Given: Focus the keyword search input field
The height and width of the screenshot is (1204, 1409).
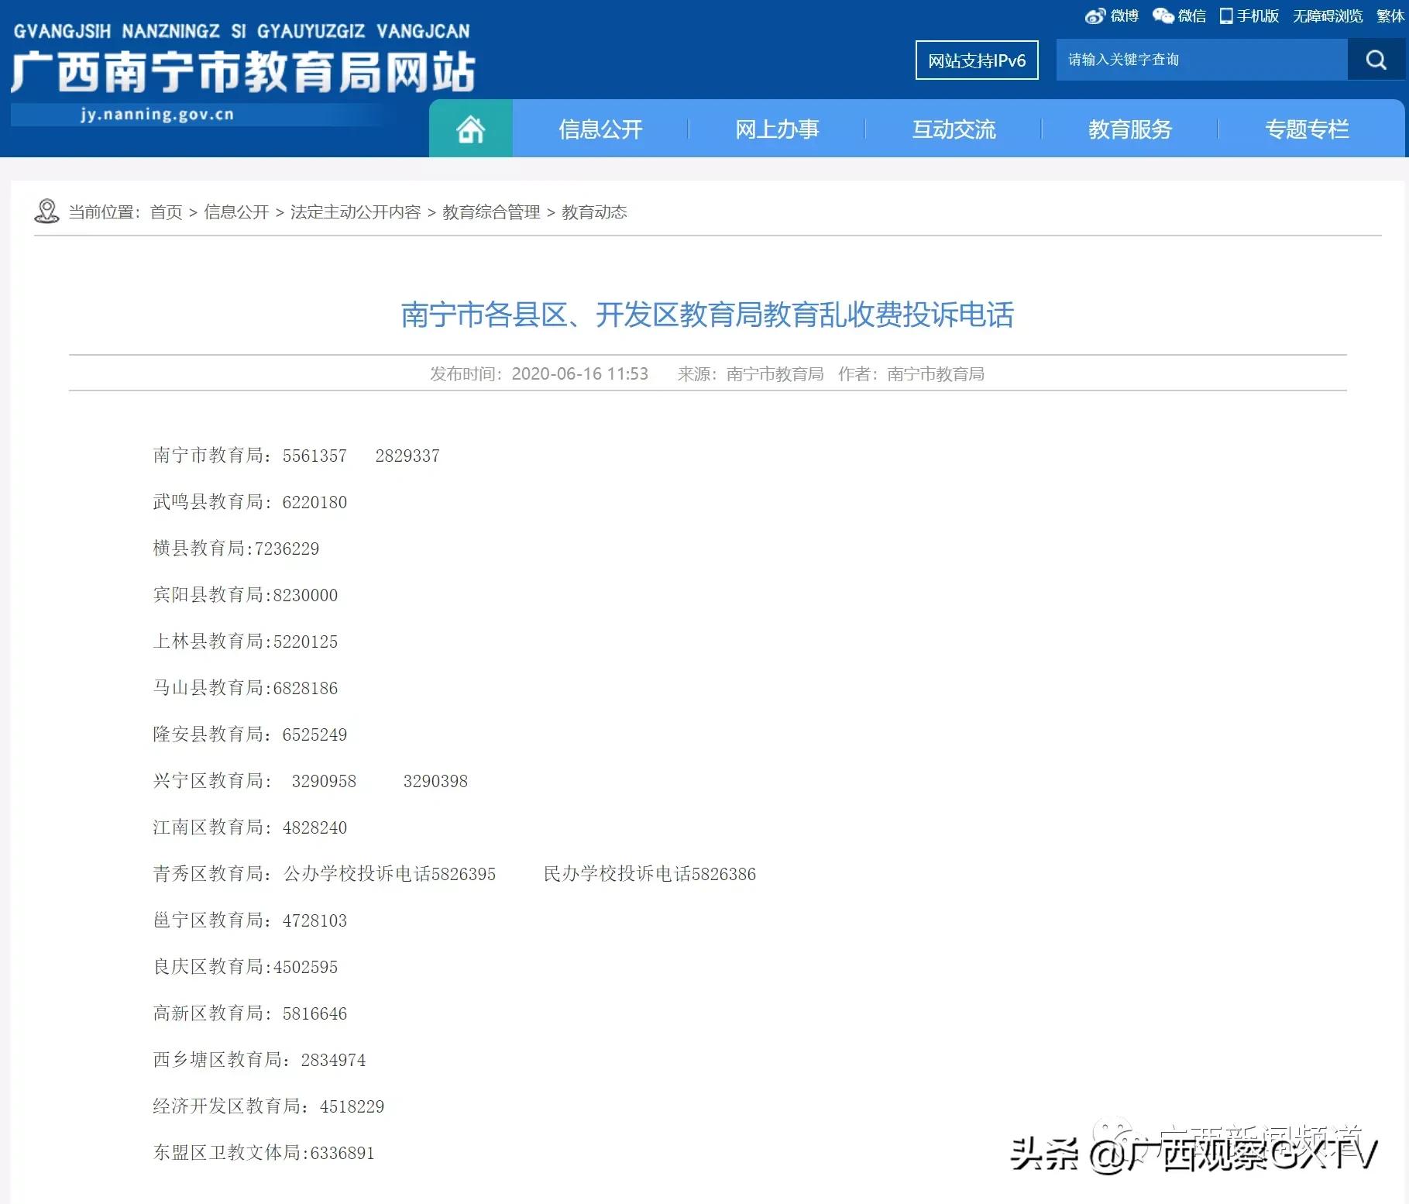Looking at the screenshot, I should [1201, 60].
